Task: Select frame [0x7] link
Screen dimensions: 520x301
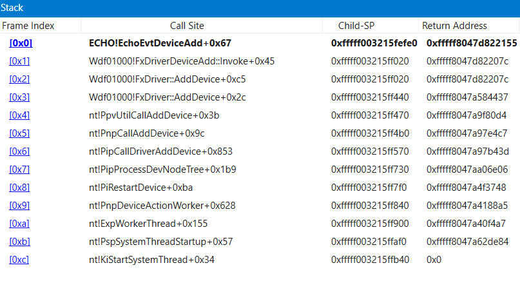Action: click(19, 170)
